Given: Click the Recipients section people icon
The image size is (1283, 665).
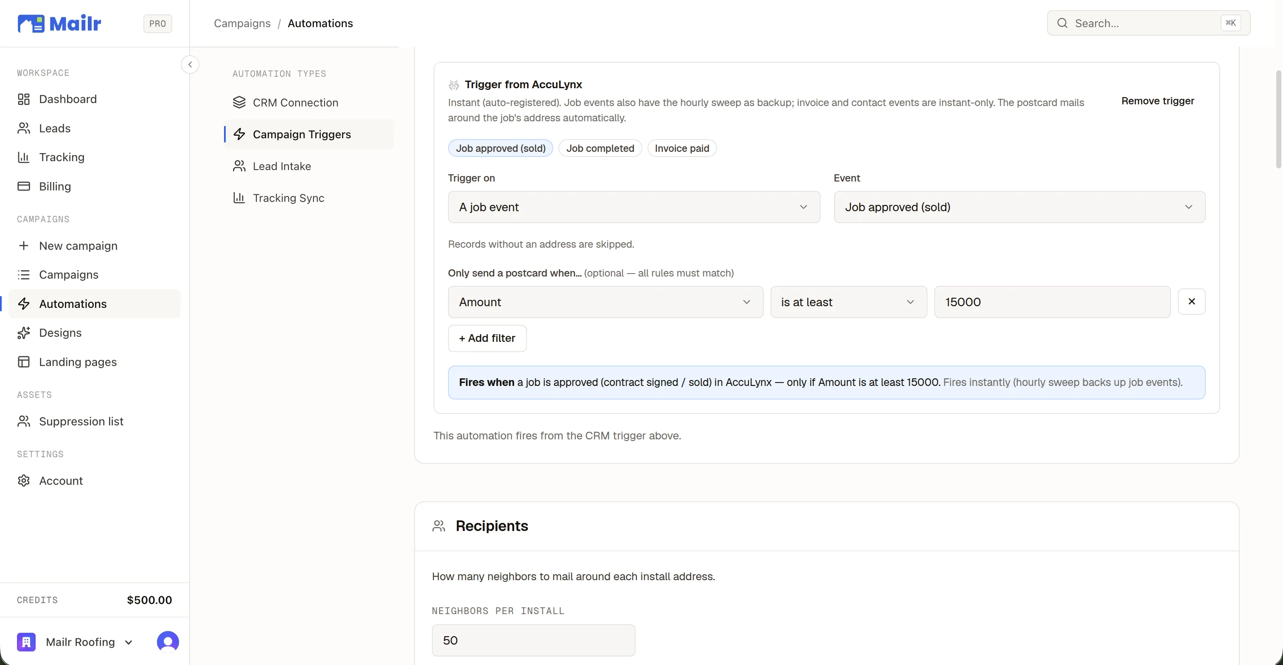Looking at the screenshot, I should pos(438,526).
